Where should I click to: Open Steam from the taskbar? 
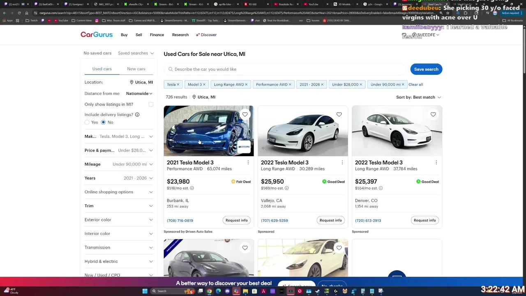pos(318,291)
